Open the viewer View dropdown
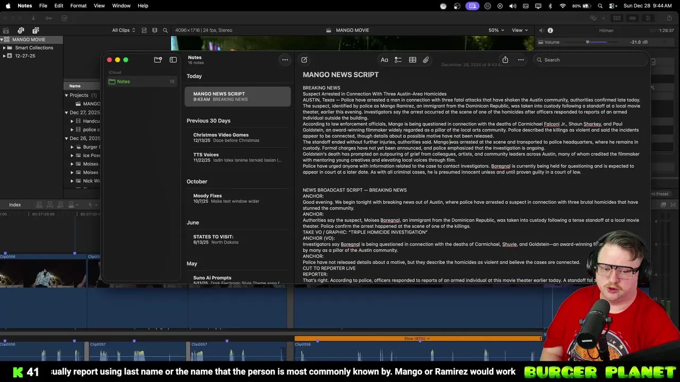Viewport: 680px width, 382px height. (520, 30)
